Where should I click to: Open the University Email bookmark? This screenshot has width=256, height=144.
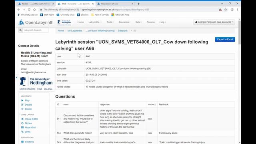[x=66, y=15]
